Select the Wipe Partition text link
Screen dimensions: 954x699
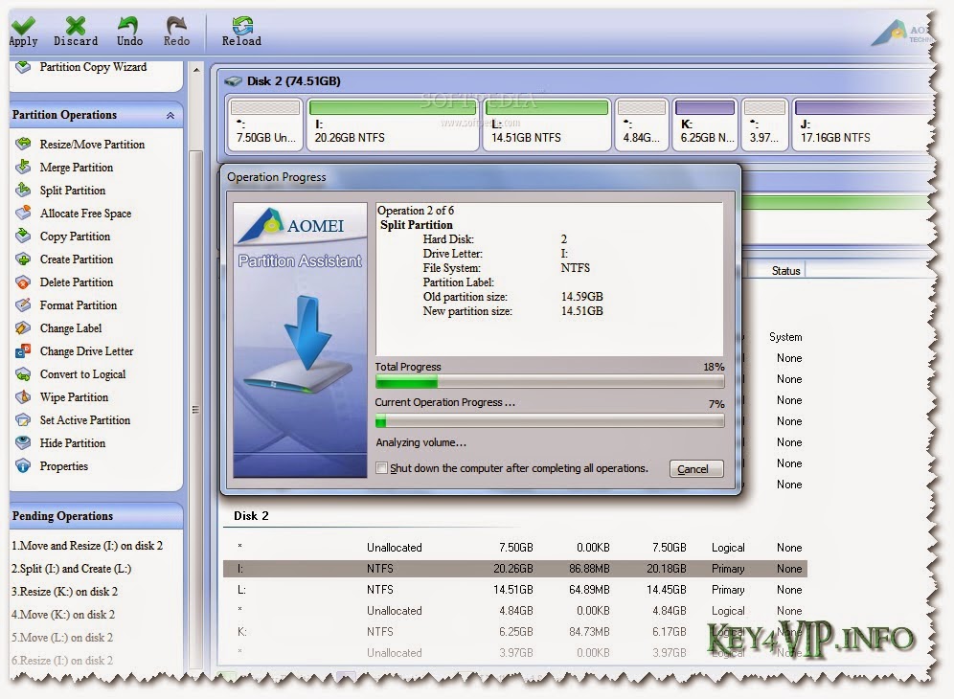click(74, 397)
